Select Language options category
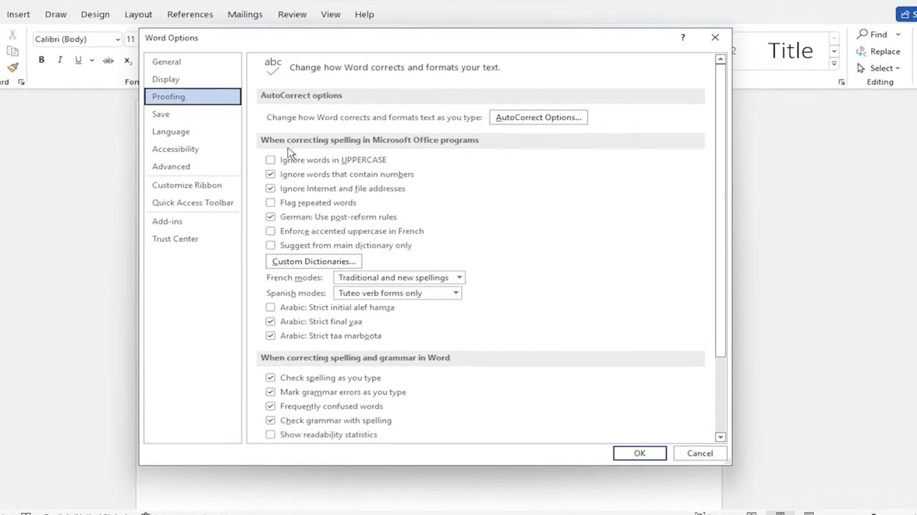 click(193, 132)
